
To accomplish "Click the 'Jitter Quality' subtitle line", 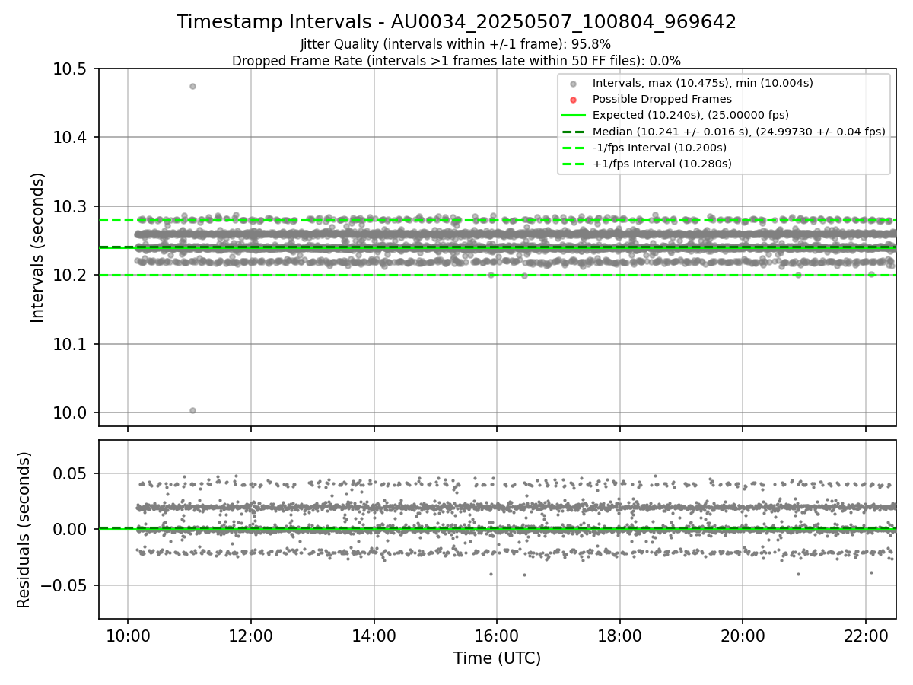I will (x=456, y=45).
